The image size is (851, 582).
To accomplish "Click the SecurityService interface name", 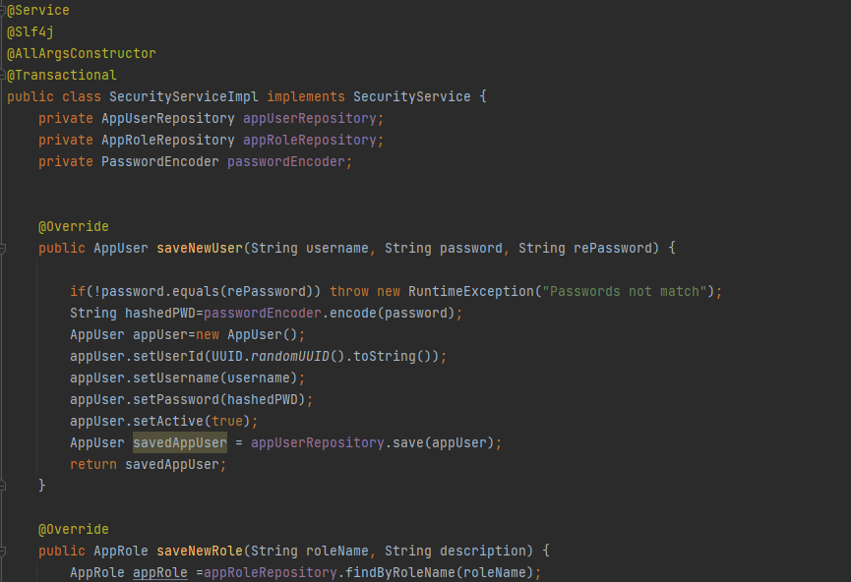I will click(413, 96).
